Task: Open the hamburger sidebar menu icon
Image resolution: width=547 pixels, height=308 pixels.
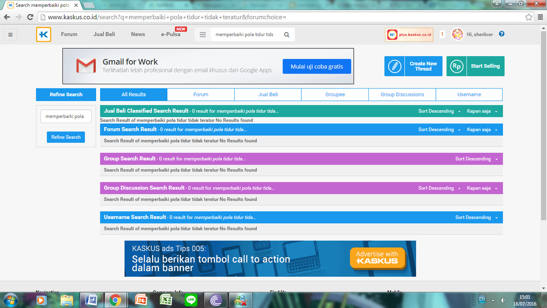Action: (x=11, y=35)
